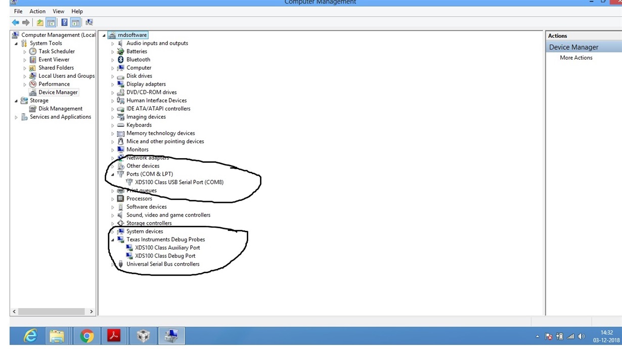The width and height of the screenshot is (622, 349).
Task: Click the network signal icon in system tray
Action: (570, 336)
